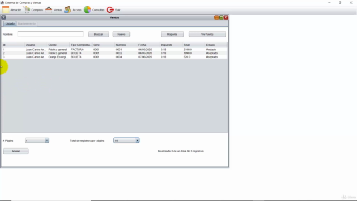Click the application title bar icon
Image resolution: width=357 pixels, height=201 pixels.
pos(2,3)
